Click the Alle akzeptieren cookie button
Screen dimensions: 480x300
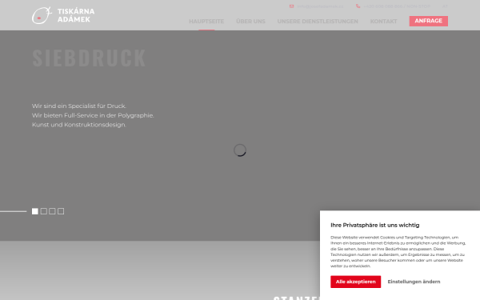tap(356, 282)
